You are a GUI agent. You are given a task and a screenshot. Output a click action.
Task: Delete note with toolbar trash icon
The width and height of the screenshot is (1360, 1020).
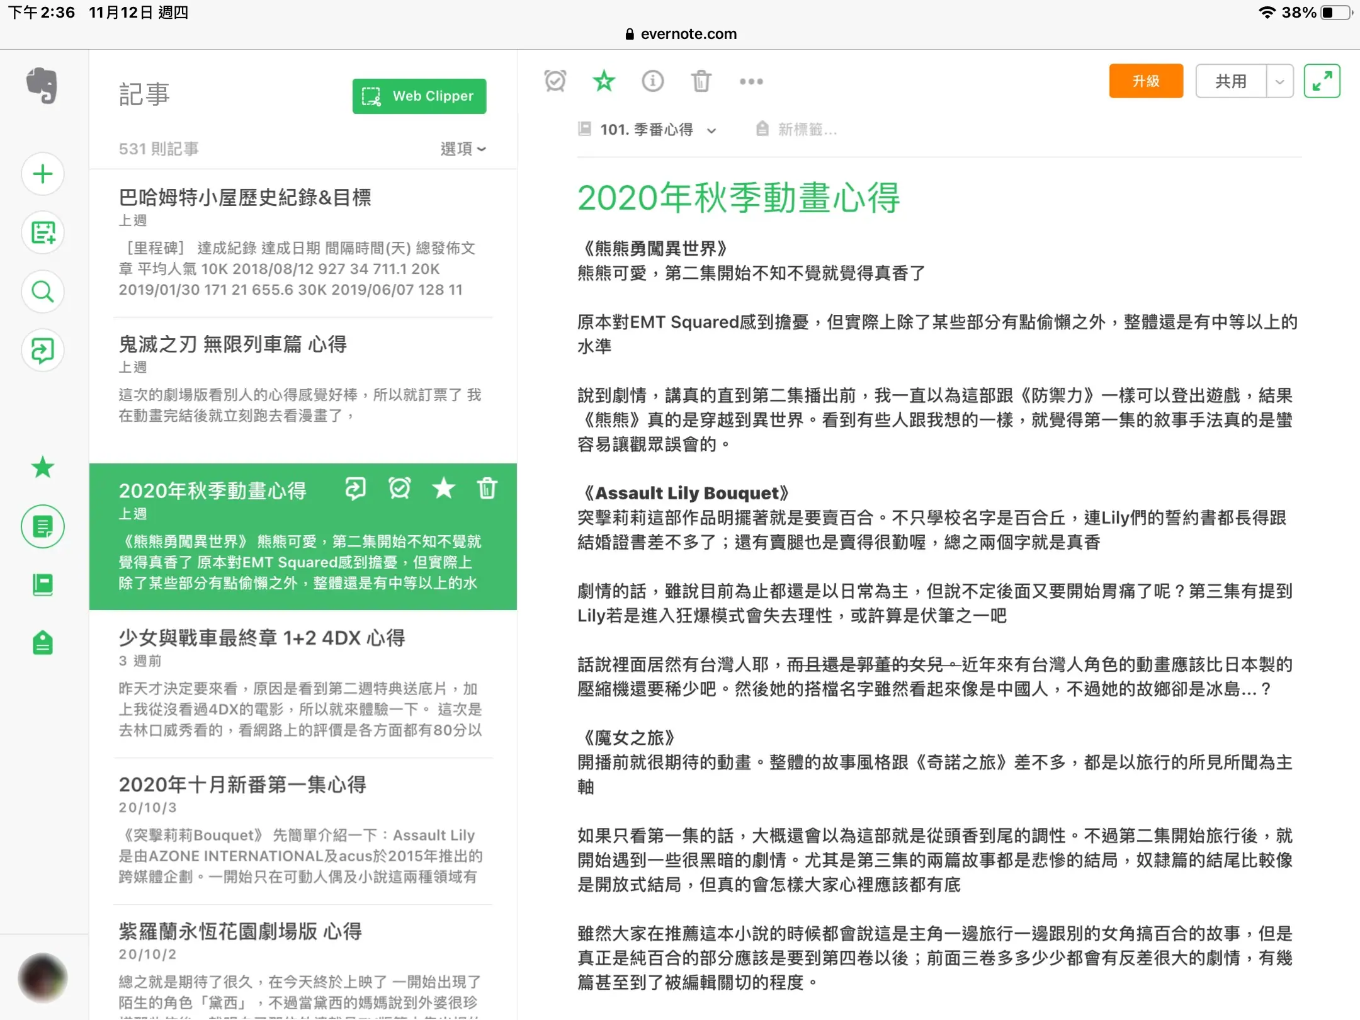(701, 81)
